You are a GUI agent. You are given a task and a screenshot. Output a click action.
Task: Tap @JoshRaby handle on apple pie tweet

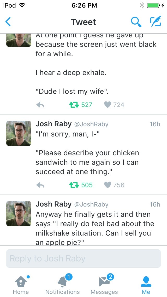(x=91, y=204)
